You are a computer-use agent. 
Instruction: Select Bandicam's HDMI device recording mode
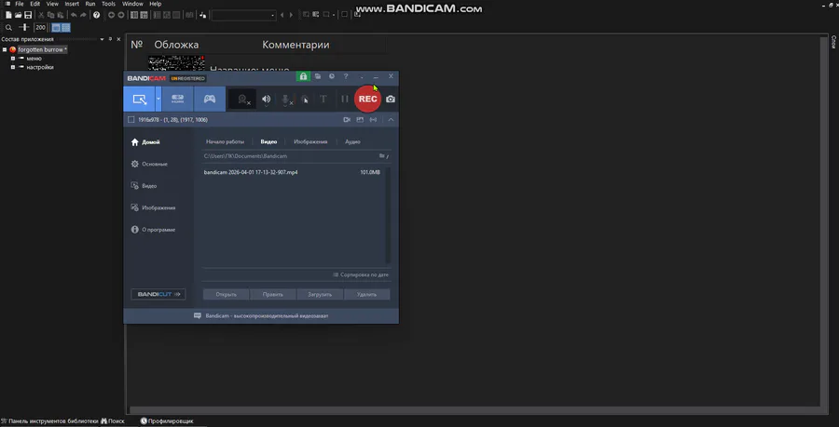[x=177, y=99]
